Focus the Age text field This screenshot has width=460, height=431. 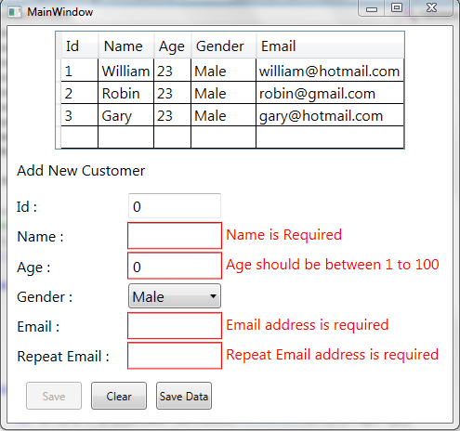(175, 266)
